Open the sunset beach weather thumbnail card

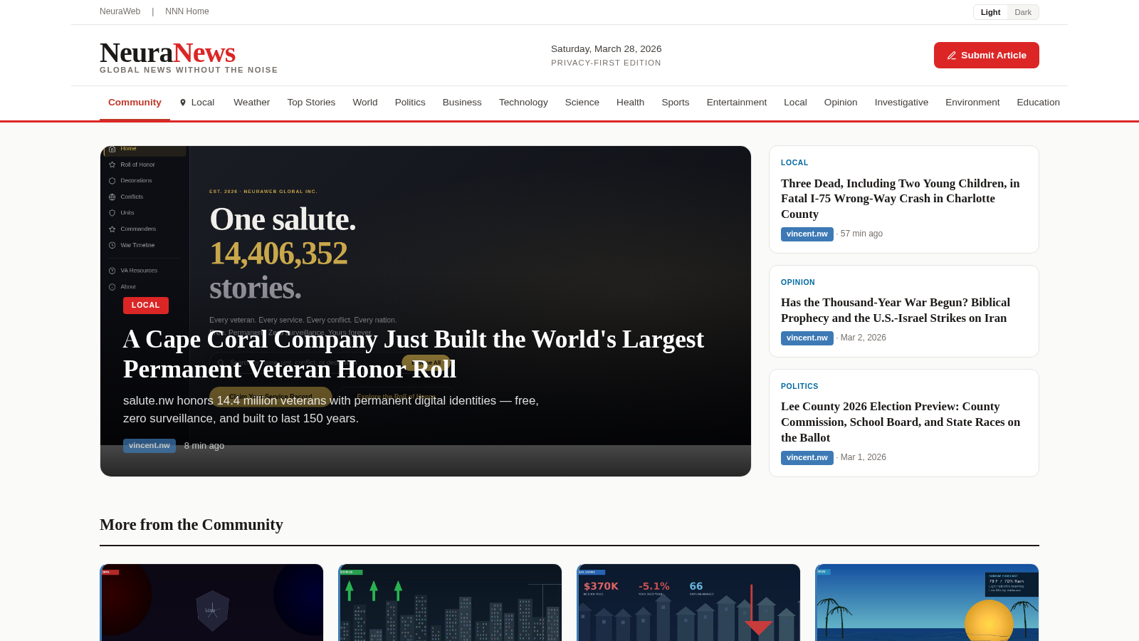coord(927,603)
